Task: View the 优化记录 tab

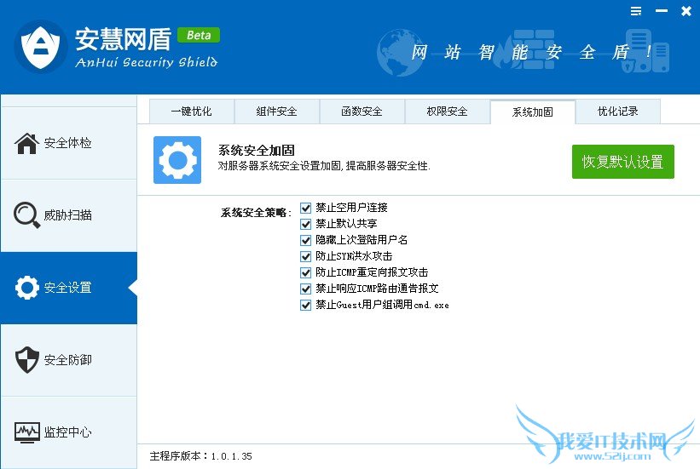Action: click(618, 112)
